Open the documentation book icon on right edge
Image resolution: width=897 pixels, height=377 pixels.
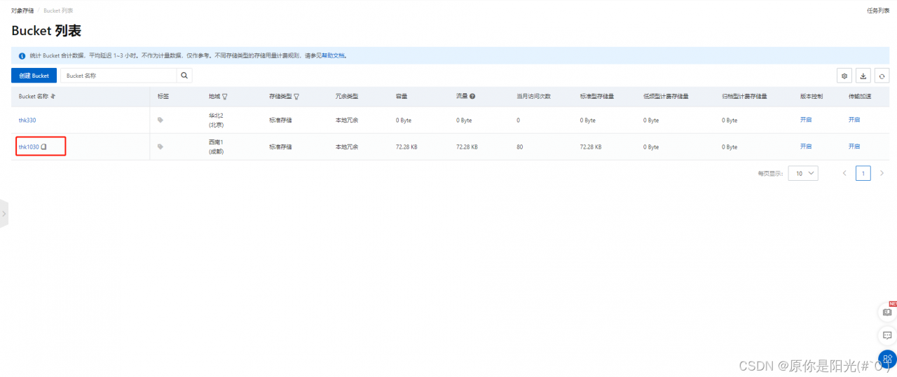click(887, 312)
